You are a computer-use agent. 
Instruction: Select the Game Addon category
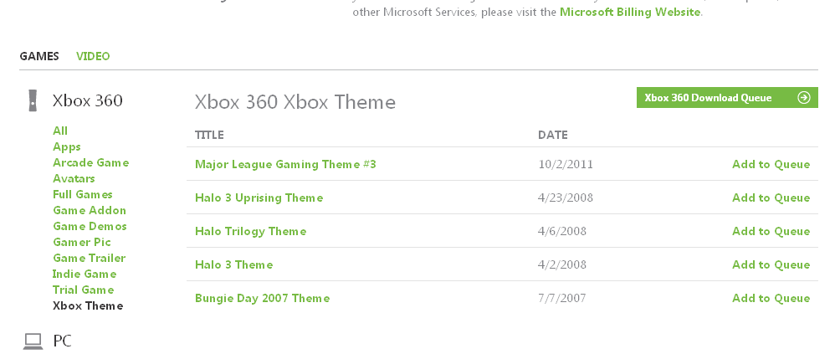(x=90, y=210)
